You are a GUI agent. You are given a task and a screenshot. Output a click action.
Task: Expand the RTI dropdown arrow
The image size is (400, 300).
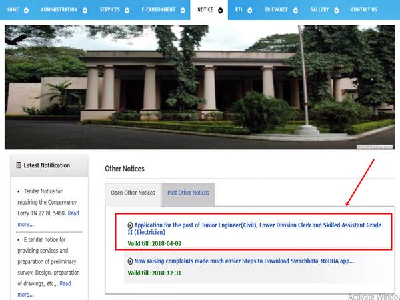coord(250,11)
